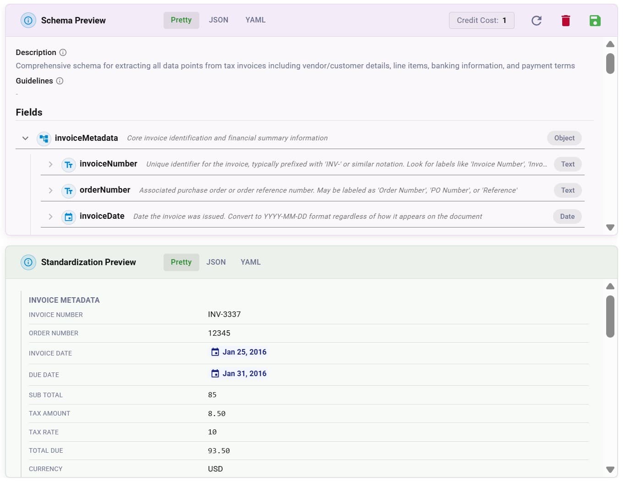
Task: Expand the orderNumber field details
Action: [x=50, y=191]
